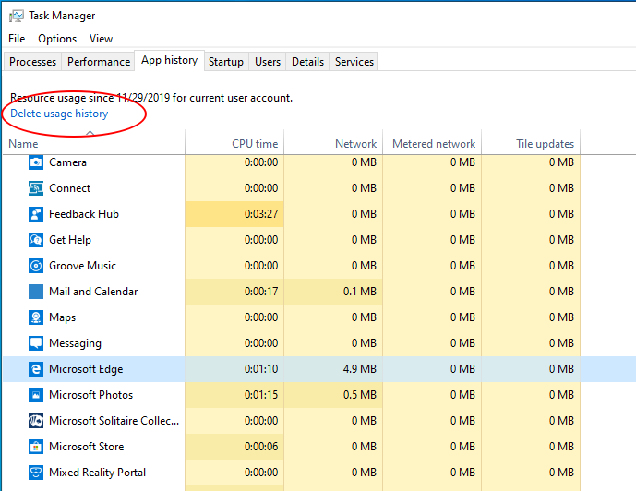Click the Groove Music icon
The height and width of the screenshot is (491, 636).
point(36,266)
